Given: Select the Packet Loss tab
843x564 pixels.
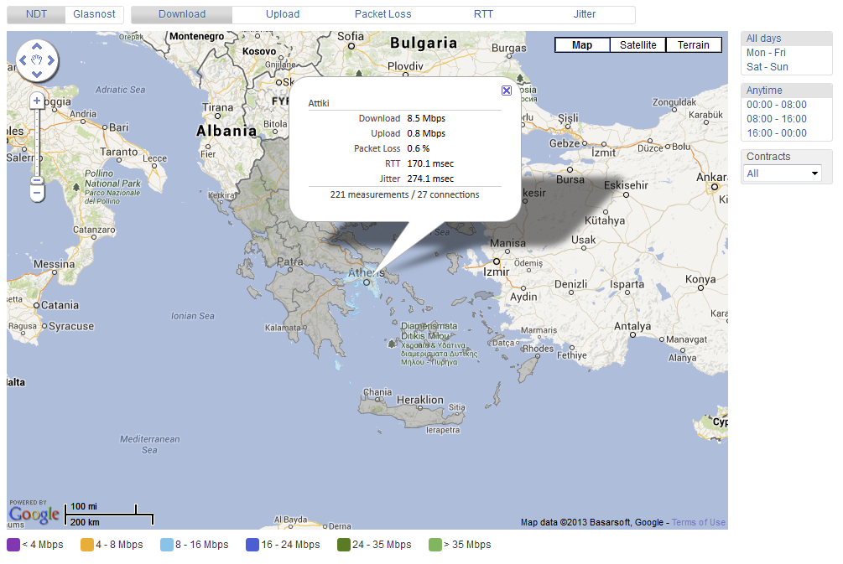Looking at the screenshot, I should coord(382,14).
